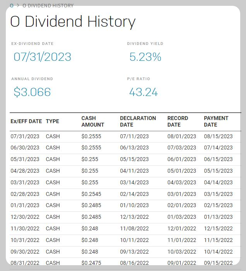Click ex date 04/28/2023
This screenshot has width=246, height=271.
(x=25, y=171)
